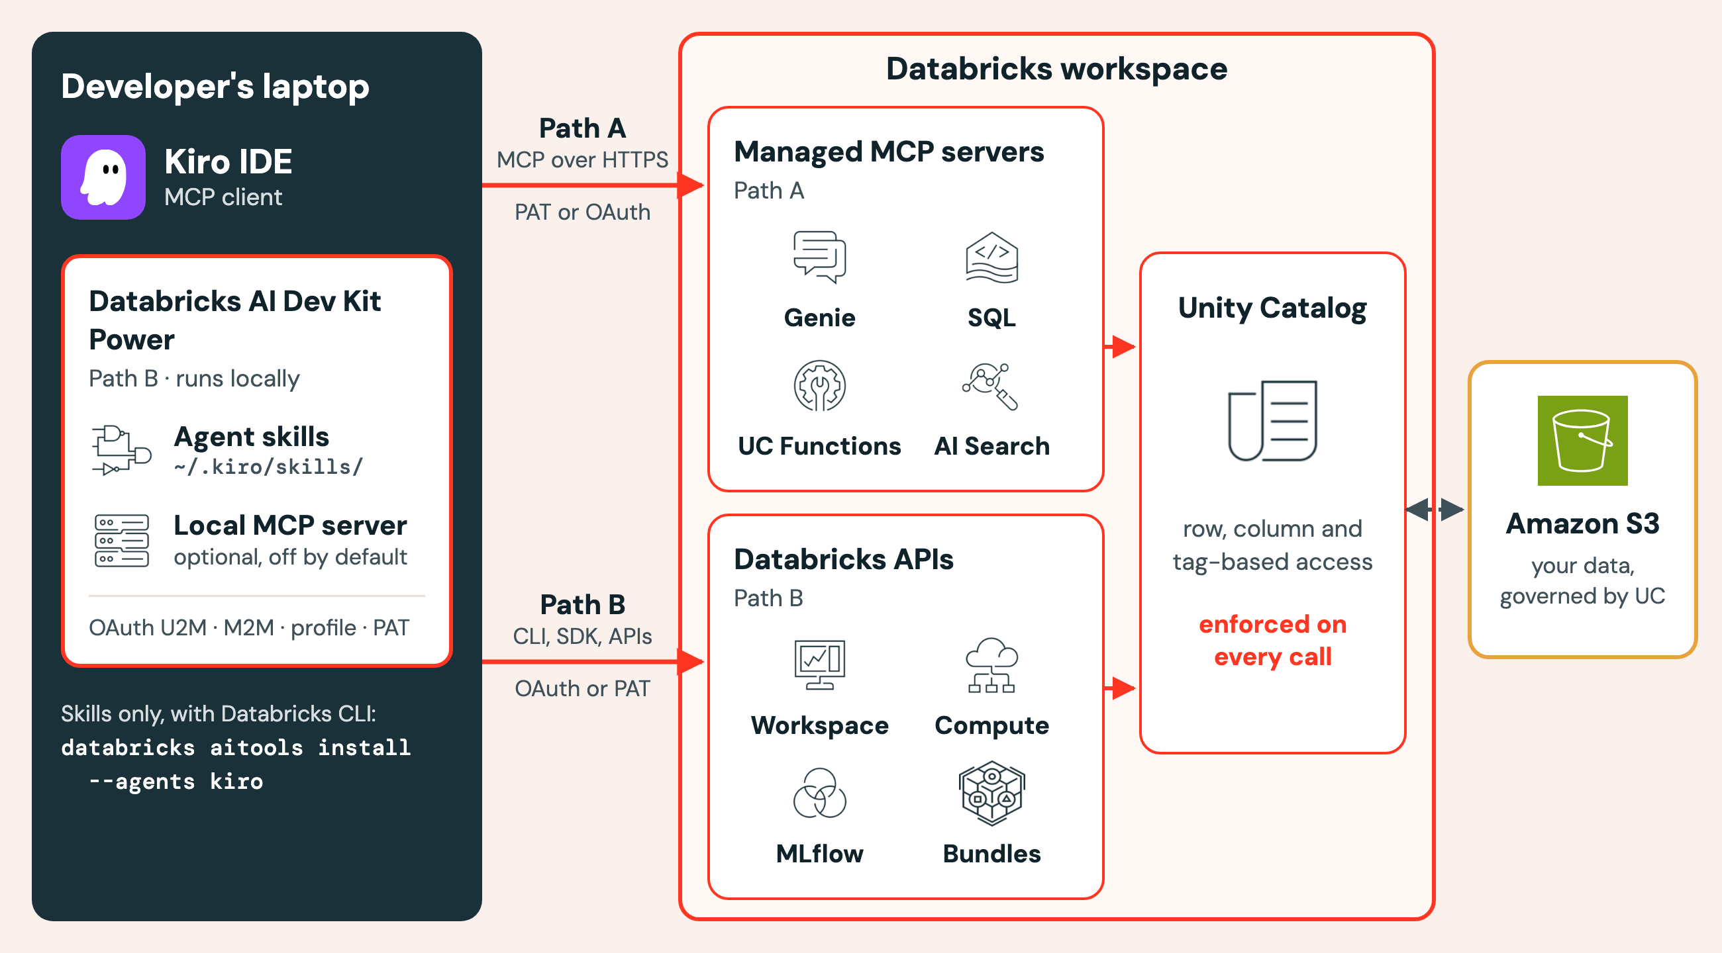
Task: Select the Genie chat bubbles icon
Action: pos(819,257)
